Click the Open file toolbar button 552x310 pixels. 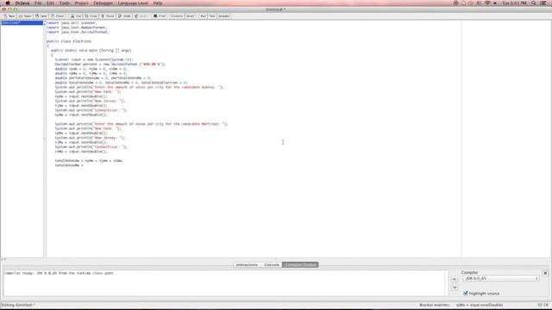[25, 16]
